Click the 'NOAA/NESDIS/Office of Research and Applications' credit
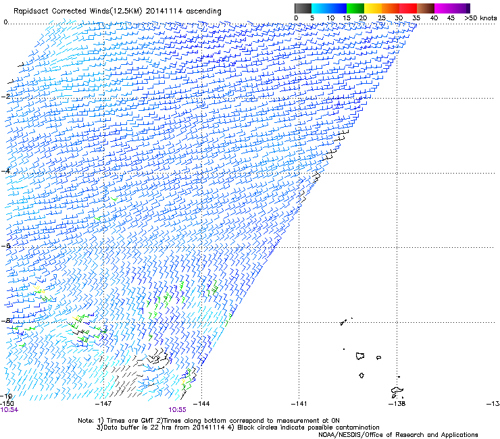Viewport: 500px width, 439px height. 398,435
